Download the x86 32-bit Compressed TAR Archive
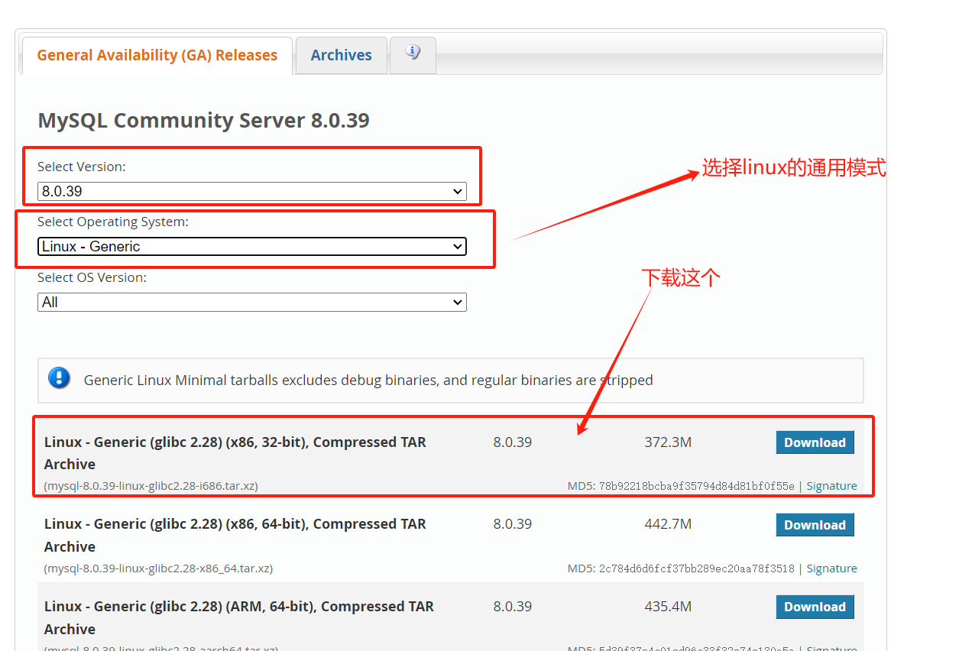This screenshot has width=959, height=651. [815, 442]
